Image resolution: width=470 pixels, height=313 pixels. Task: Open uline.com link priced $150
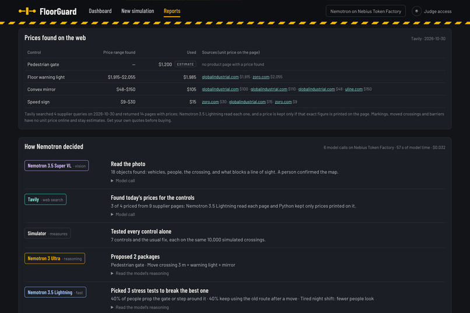[354, 89]
